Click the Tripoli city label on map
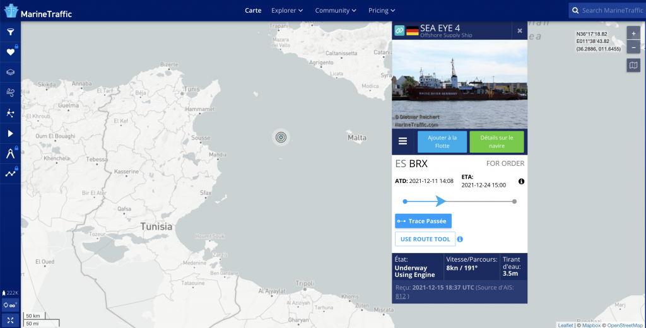 305,283
